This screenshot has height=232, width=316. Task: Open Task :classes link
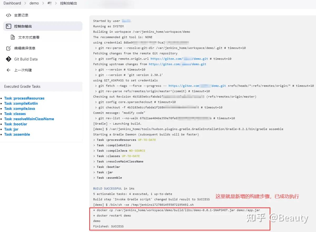coord(15,114)
